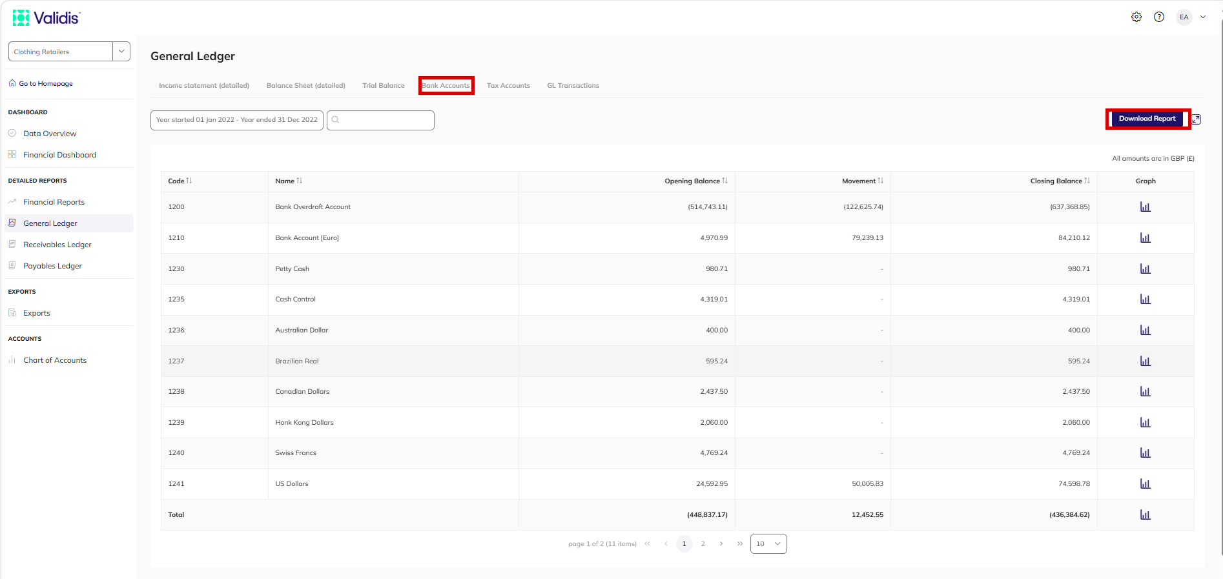Open the EA user avatar
The image size is (1223, 579).
click(1184, 17)
